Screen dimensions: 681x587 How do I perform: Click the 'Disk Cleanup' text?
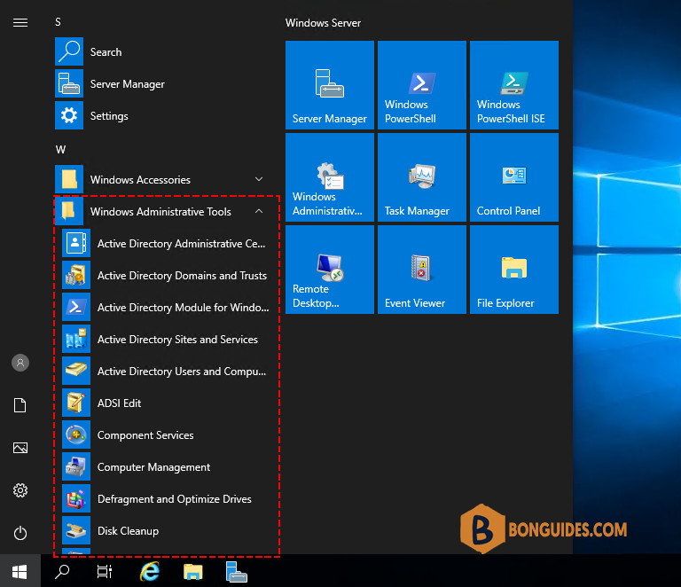pyautogui.click(x=128, y=531)
